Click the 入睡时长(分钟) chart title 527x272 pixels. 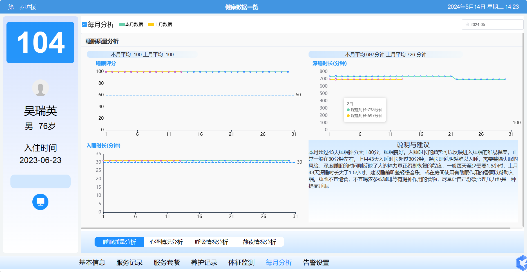[x=104, y=146]
